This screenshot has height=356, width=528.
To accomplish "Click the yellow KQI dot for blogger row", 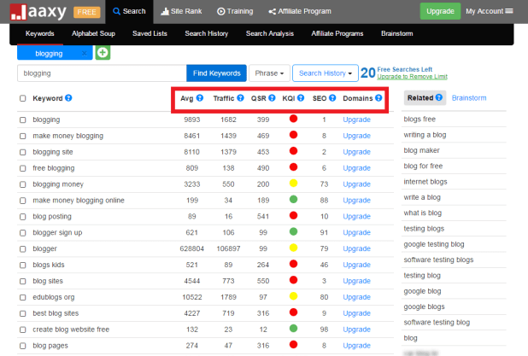I will [293, 248].
